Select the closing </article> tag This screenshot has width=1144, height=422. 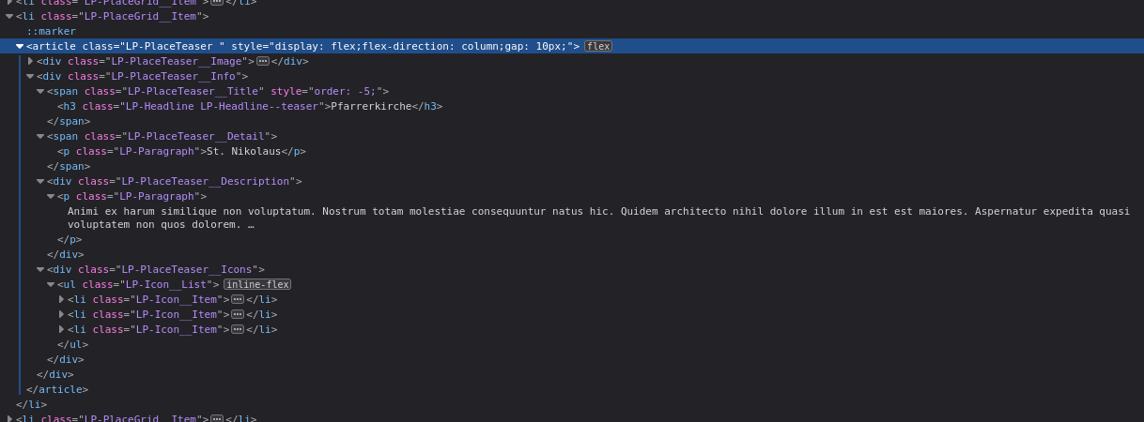click(57, 389)
